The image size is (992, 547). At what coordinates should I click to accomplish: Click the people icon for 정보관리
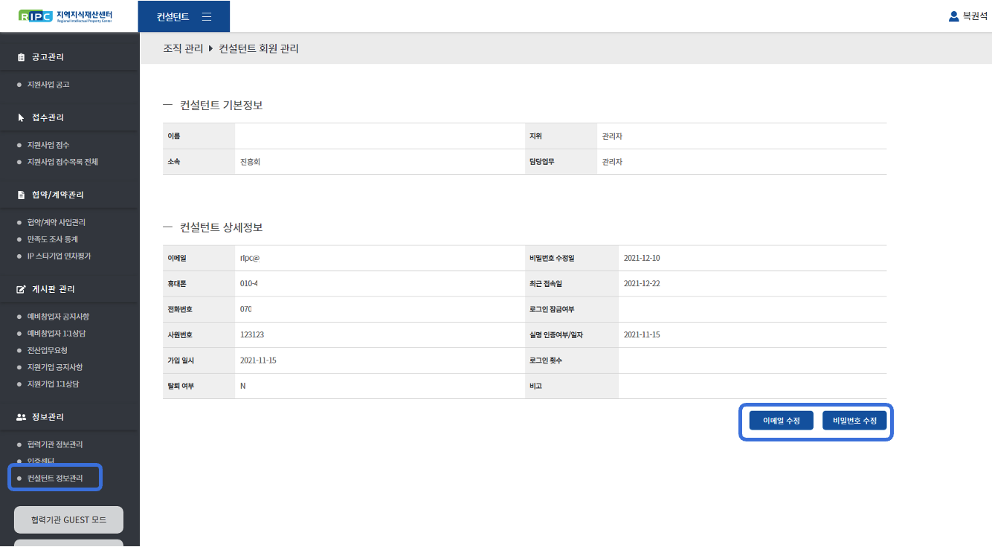click(x=21, y=417)
